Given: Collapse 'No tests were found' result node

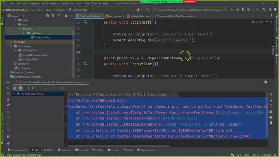Looking at the screenshot, I should [14, 94].
